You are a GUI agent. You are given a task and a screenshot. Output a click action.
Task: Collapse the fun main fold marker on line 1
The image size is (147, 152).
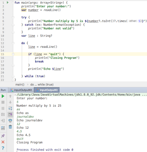13,3
